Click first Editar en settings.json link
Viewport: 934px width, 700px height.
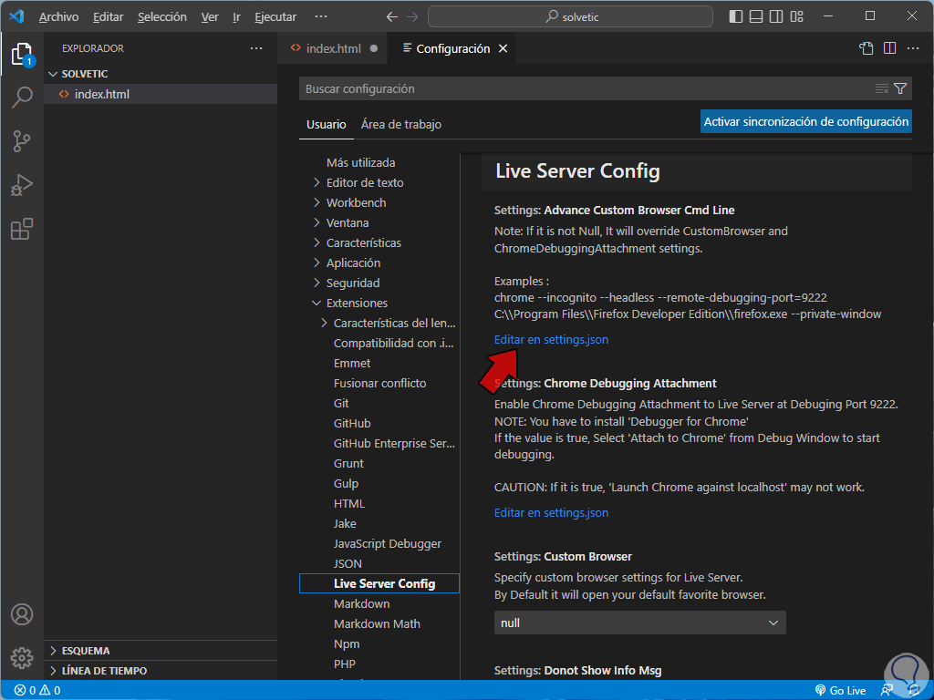(x=551, y=339)
